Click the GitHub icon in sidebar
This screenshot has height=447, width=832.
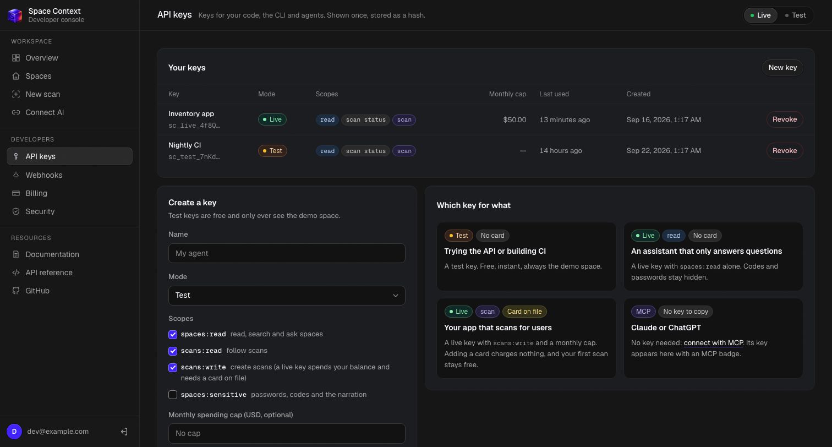(16, 291)
